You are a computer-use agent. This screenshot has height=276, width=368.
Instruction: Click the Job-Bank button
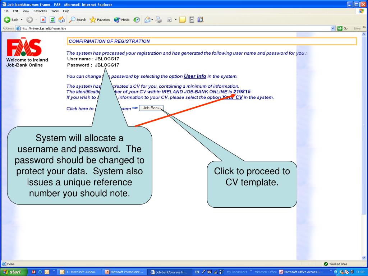[x=151, y=108]
